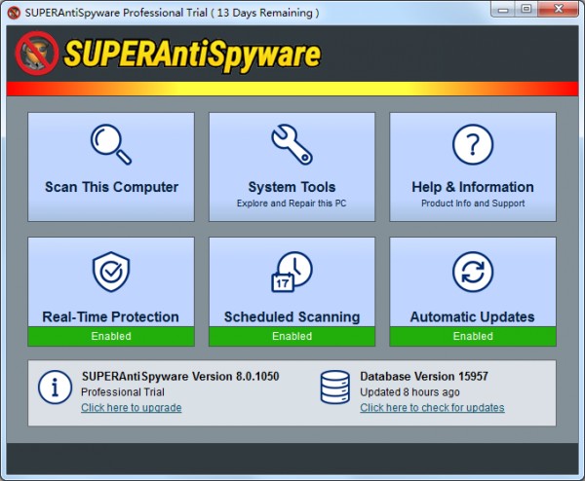Click the SUPERAntiSpyware Version 8.0.1050 text

(180, 376)
